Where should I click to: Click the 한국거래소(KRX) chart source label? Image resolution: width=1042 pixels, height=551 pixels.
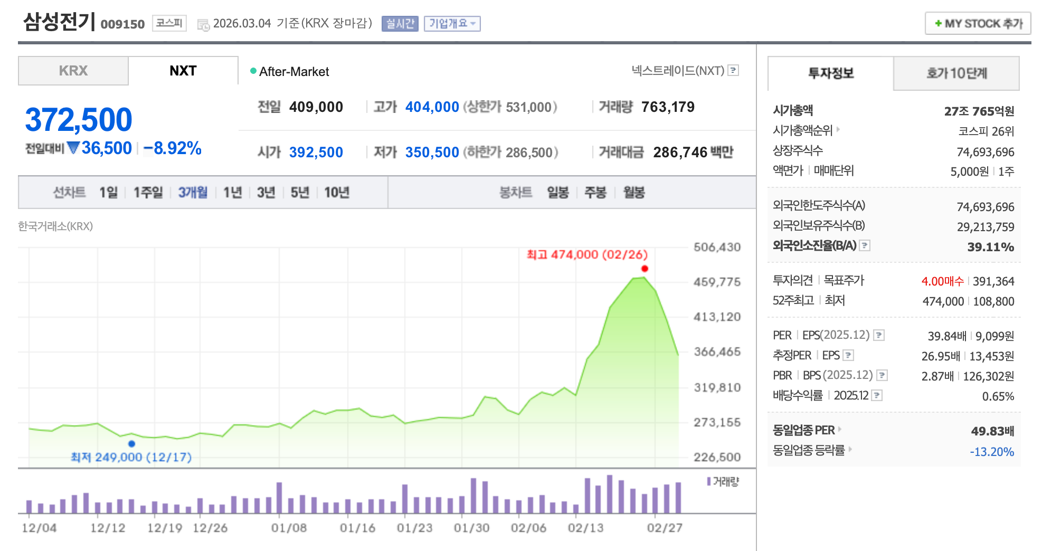55,226
